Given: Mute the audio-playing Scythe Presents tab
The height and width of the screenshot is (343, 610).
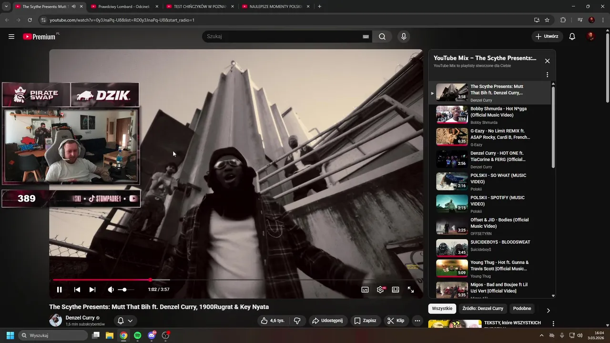Looking at the screenshot, I should coord(73,7).
